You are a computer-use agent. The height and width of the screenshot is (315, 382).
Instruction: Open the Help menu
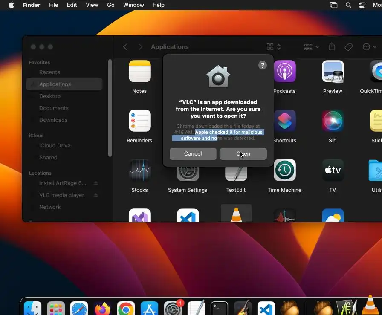pos(158,5)
